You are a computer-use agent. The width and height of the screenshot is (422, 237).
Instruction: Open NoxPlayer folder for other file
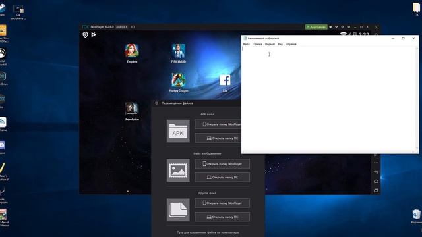point(222,203)
